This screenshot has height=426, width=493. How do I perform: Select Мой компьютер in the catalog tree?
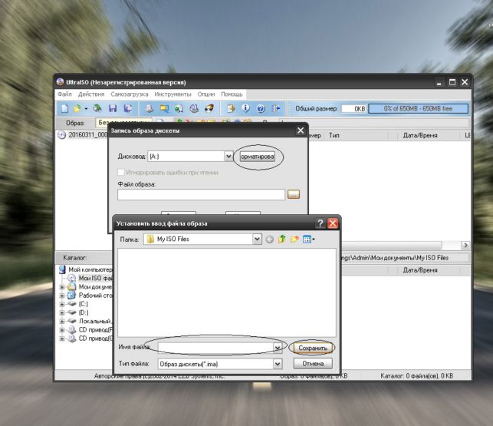tap(90, 269)
